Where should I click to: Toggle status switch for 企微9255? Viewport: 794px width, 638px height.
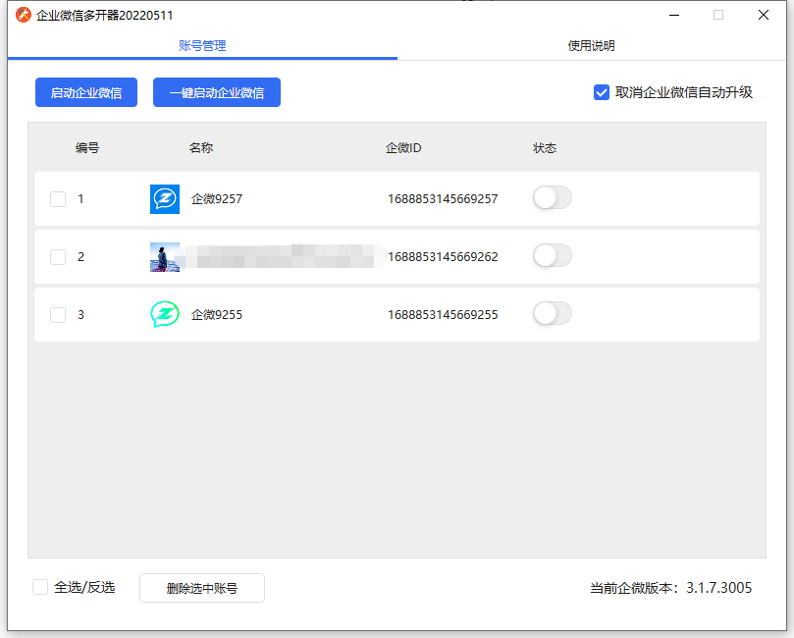tap(553, 313)
